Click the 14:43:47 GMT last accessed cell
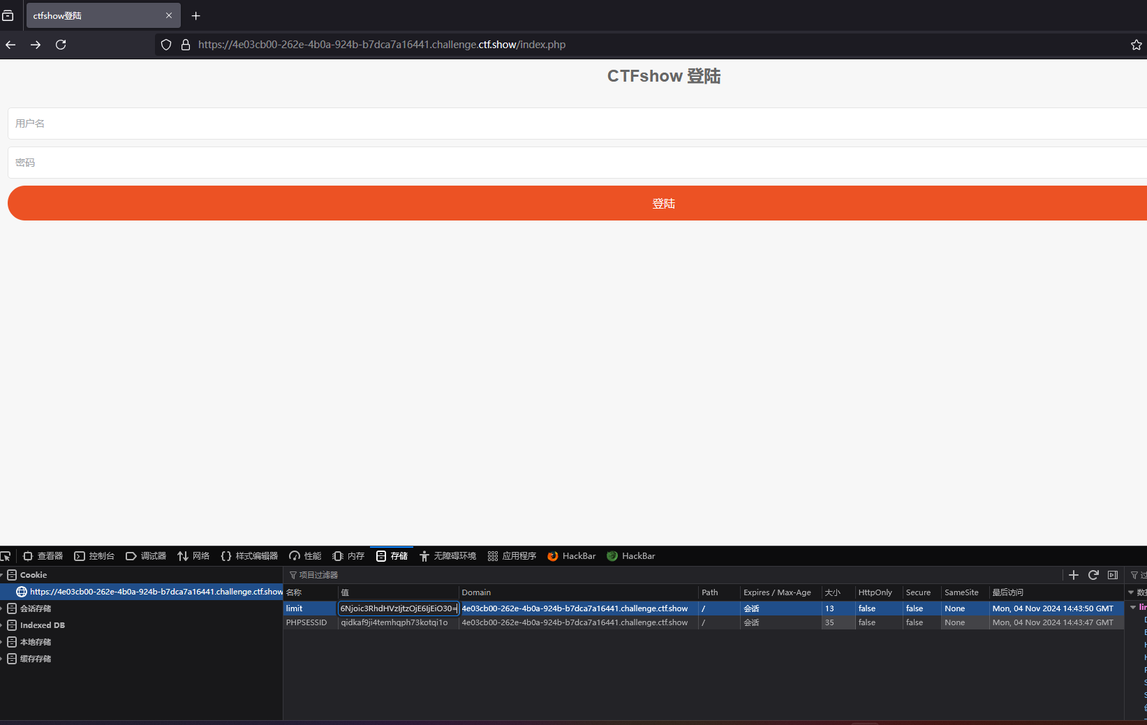The image size is (1147, 725). tap(1056, 622)
